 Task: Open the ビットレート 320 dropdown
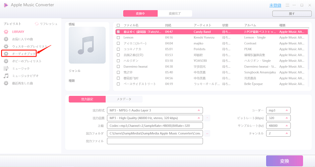point(278,118)
